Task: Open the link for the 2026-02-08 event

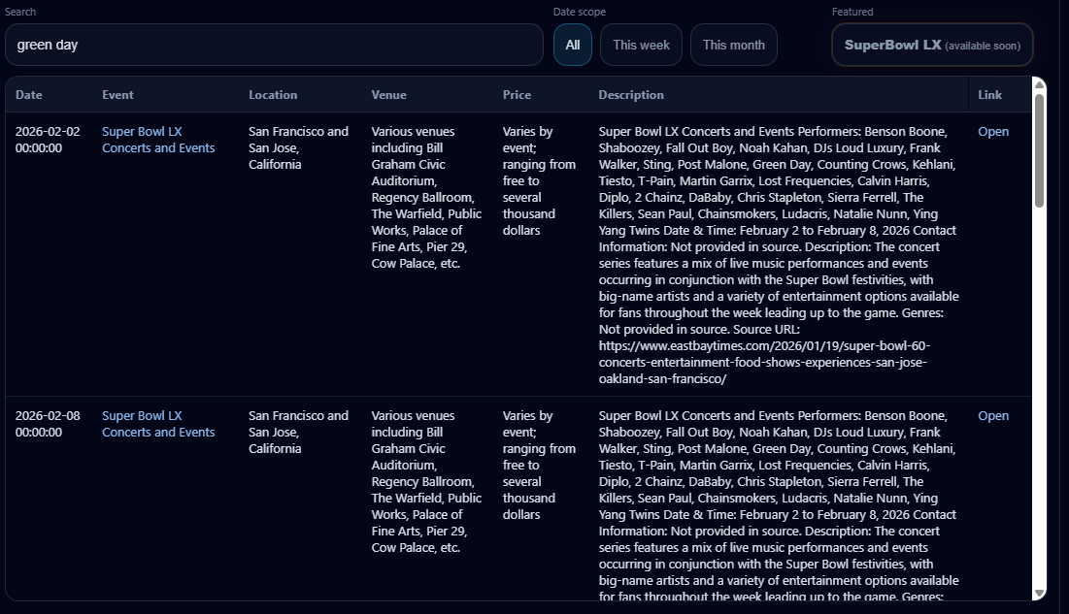Action: (992, 416)
